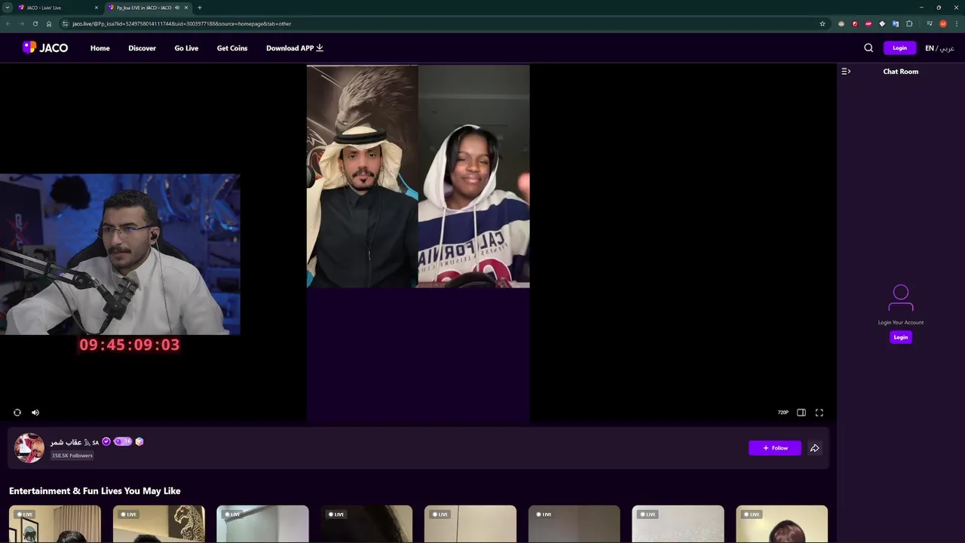This screenshot has width=965, height=543.
Task: Open the browser Extensions puzzle icon
Action: tap(909, 23)
